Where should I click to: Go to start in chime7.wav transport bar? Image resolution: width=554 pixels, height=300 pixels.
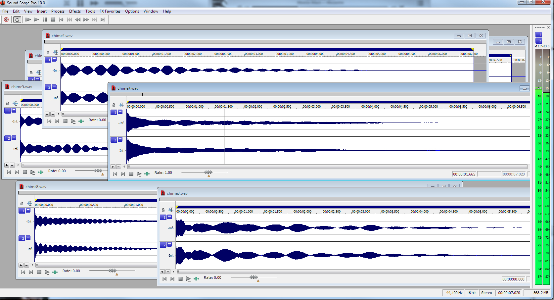pos(115,174)
